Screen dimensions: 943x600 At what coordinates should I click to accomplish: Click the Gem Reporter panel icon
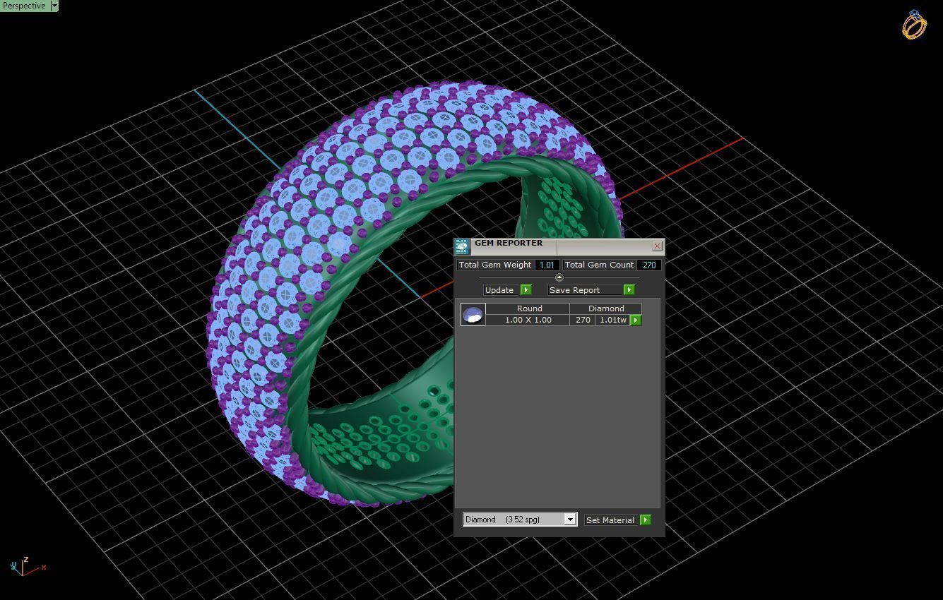pyautogui.click(x=462, y=246)
